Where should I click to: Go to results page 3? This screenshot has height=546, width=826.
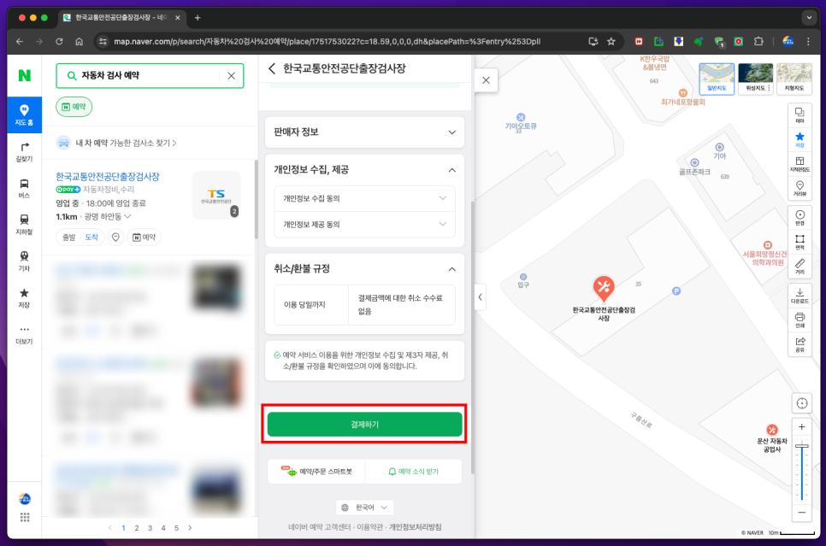(x=150, y=528)
